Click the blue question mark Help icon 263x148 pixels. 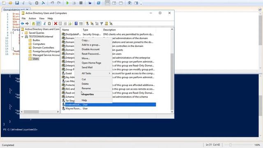click(76, 23)
